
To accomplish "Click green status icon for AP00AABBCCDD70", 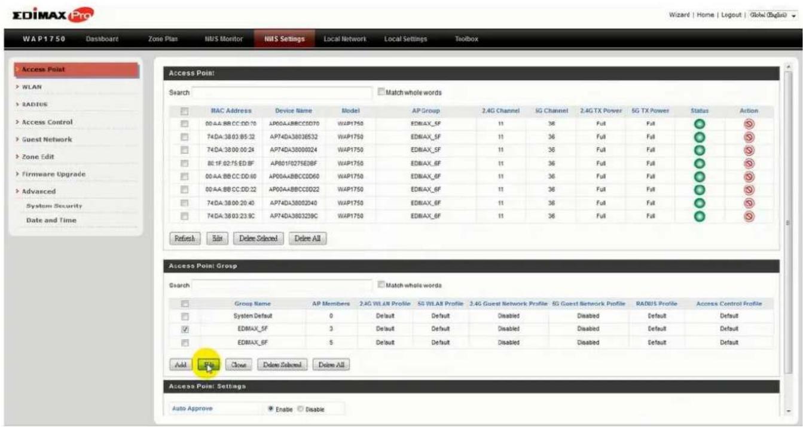I will point(698,124).
